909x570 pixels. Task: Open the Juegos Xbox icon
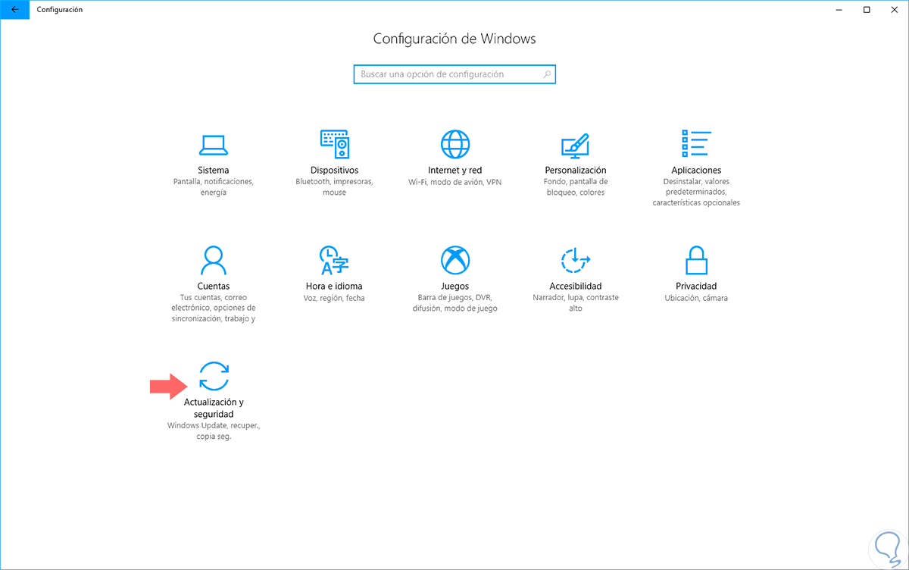455,260
